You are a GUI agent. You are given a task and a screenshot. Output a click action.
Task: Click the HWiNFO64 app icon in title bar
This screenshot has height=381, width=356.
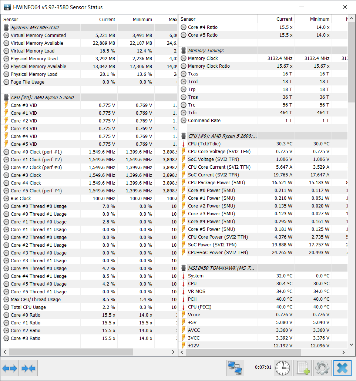[7, 7]
